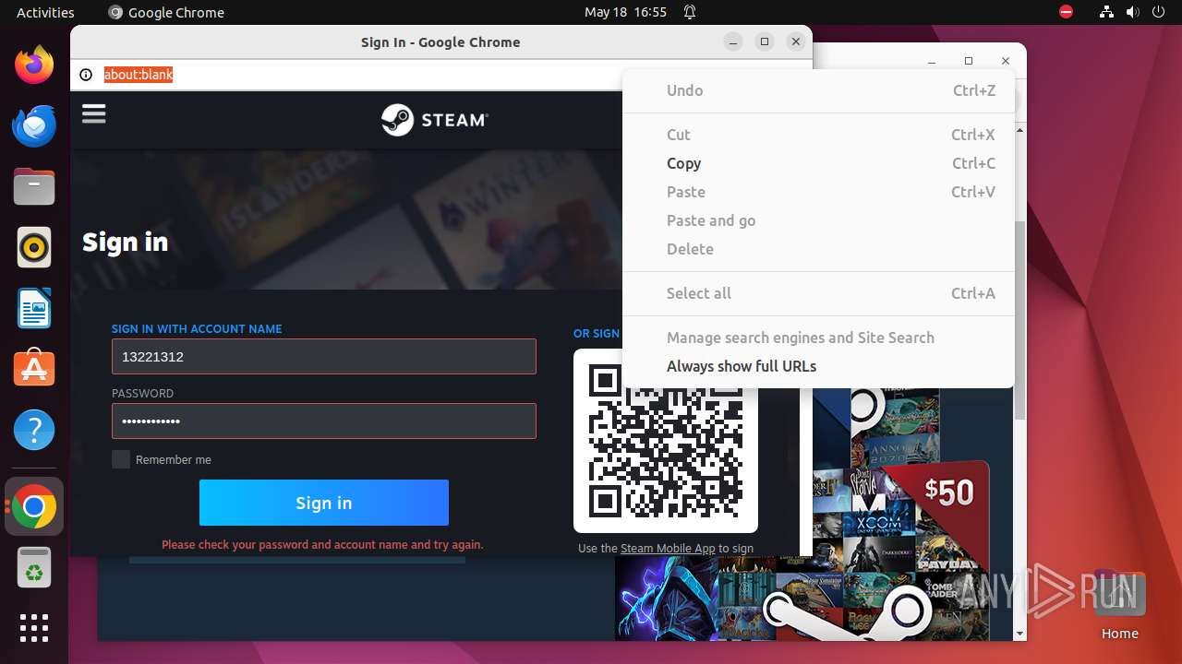The height and width of the screenshot is (664, 1182).
Task: Close the Sign In Chrome window
Action: click(796, 41)
